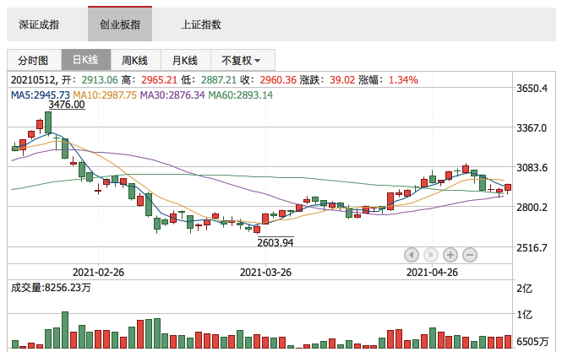Click the 成交量:8256.23万 volume label
Viewport: 562px width, 357px height.
tap(51, 288)
